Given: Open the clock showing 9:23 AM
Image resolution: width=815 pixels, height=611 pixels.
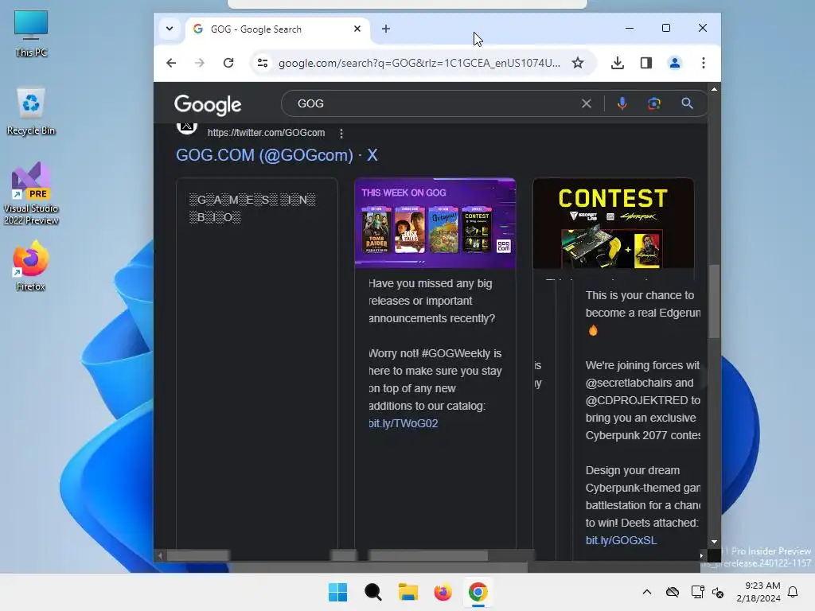Looking at the screenshot, I should 758,592.
